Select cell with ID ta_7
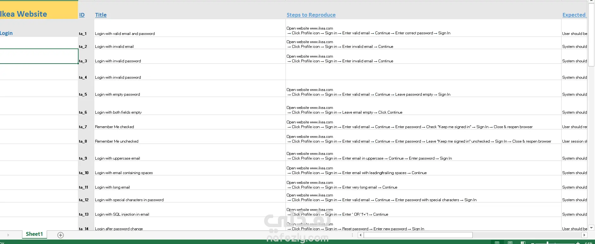This screenshot has height=244, width=595. point(86,122)
